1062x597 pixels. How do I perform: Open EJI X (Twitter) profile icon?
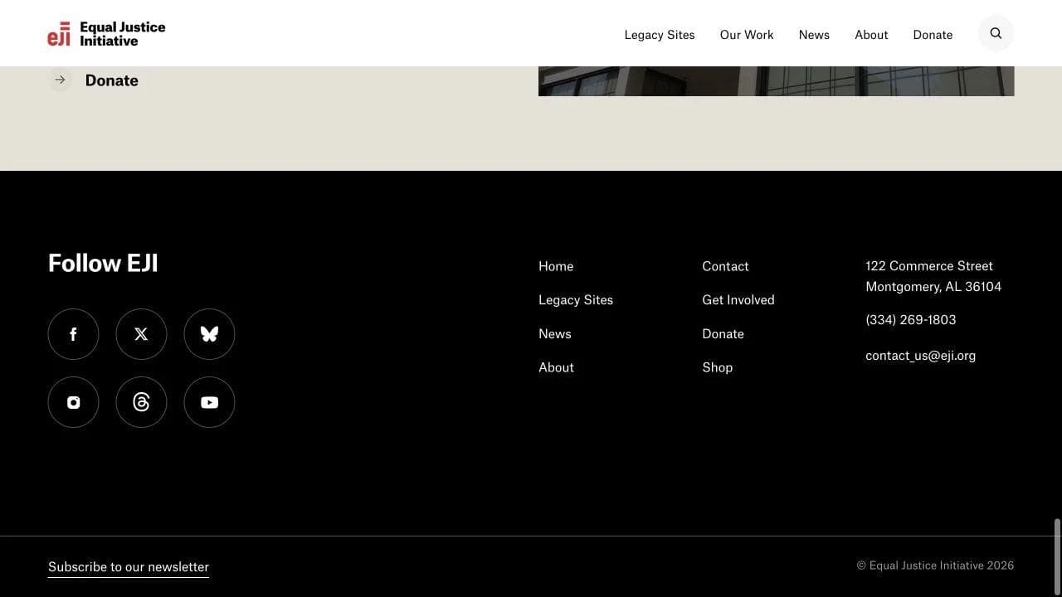point(141,334)
